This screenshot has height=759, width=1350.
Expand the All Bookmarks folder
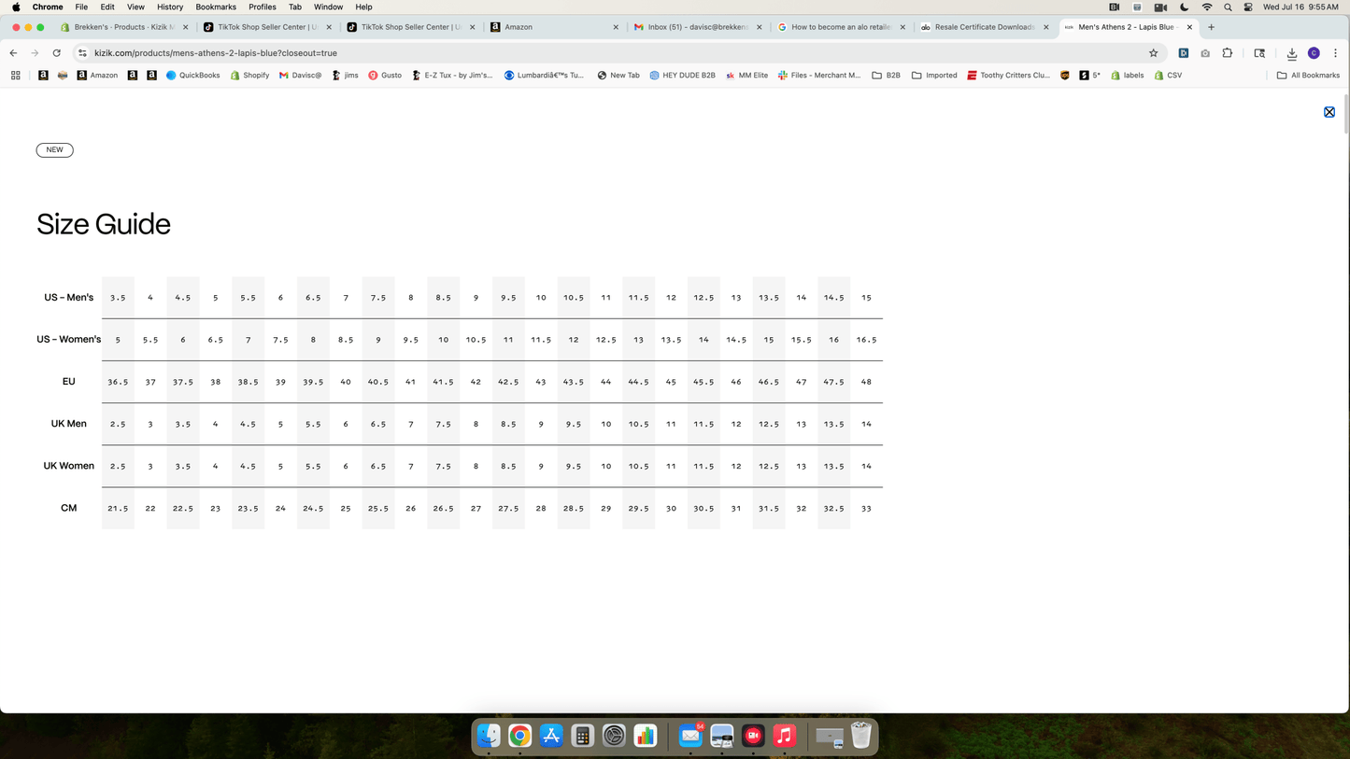[1308, 76]
